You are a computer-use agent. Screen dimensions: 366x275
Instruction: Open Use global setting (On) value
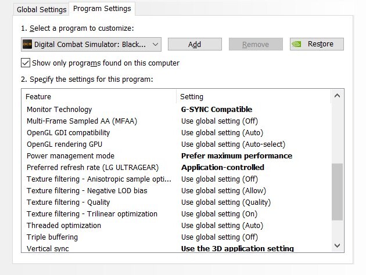219,214
